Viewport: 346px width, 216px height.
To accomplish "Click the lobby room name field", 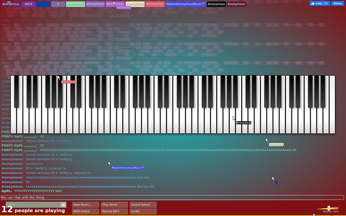I will coord(33,204).
